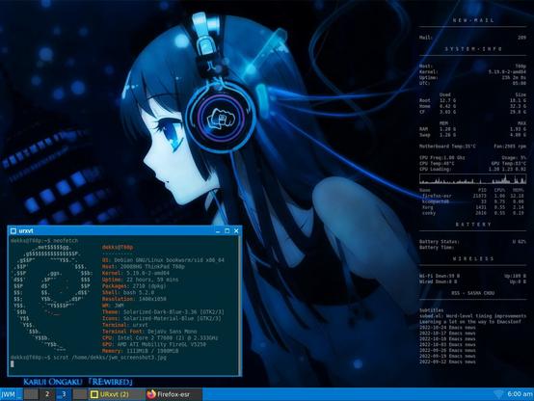Click the WM: JWM line
The image size is (534, 401).
pyautogui.click(x=113, y=306)
